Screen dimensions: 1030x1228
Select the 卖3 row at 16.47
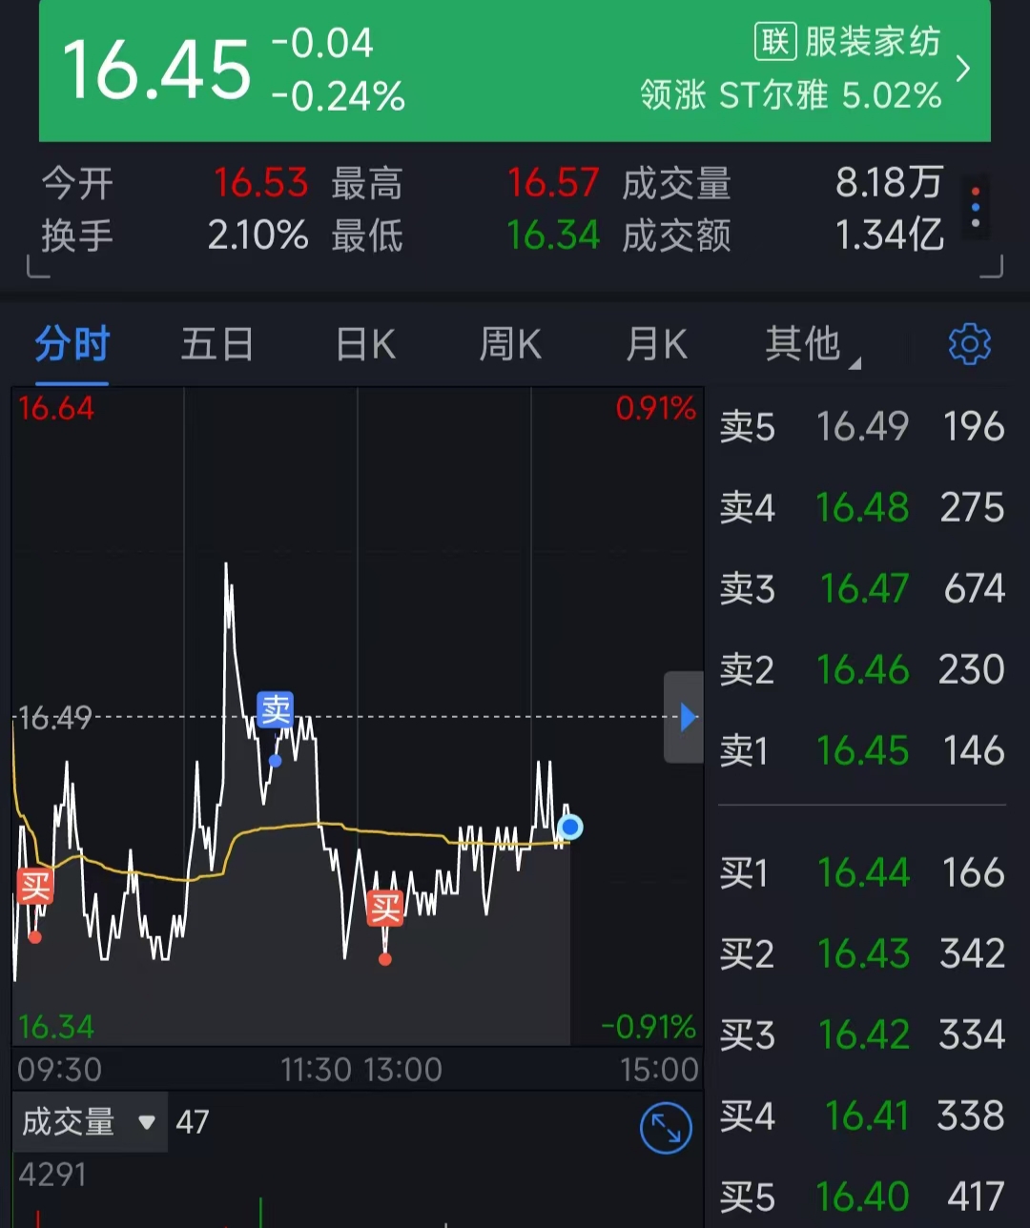pyautogui.click(x=862, y=588)
